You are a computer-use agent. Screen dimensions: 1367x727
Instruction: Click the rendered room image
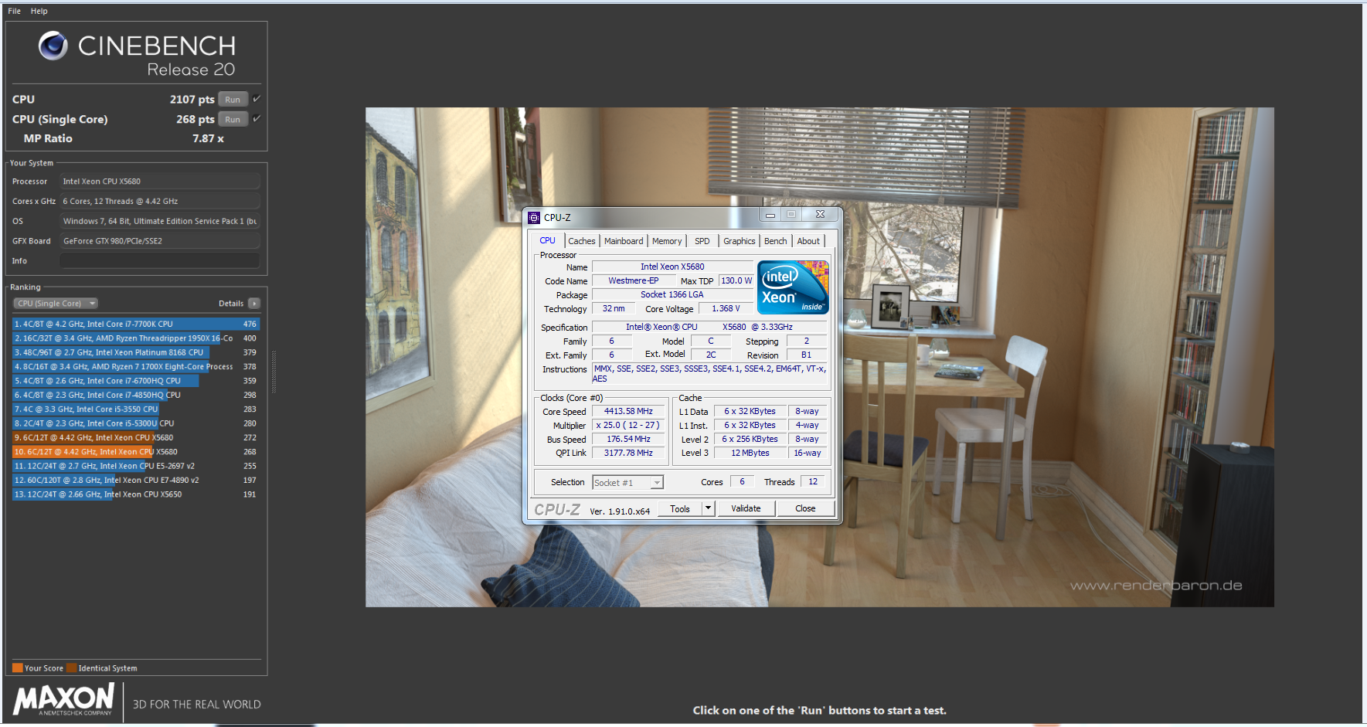819,357
